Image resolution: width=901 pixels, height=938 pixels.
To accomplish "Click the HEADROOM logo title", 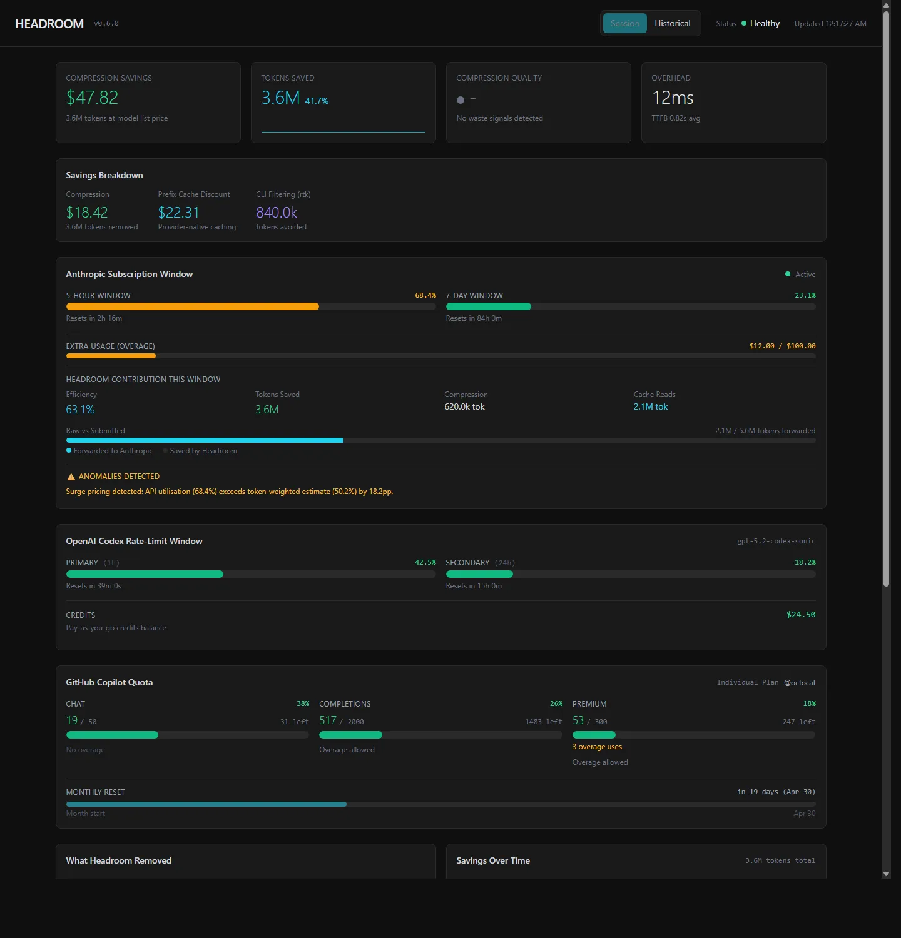I will click(x=49, y=24).
